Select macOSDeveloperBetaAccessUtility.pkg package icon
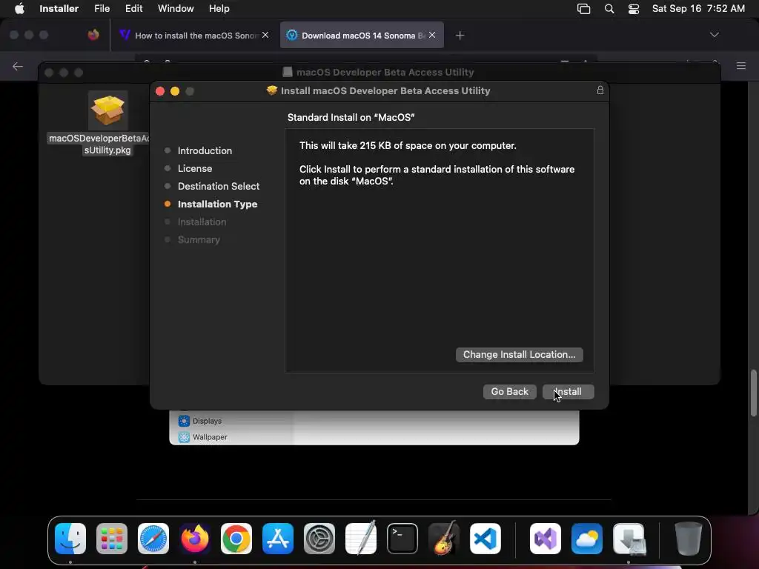The width and height of the screenshot is (759, 569). coord(107,110)
